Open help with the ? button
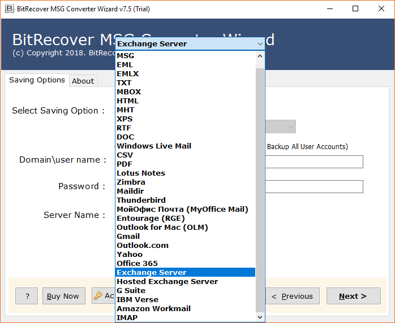Screen dimensions: 395x323 pos(27,296)
